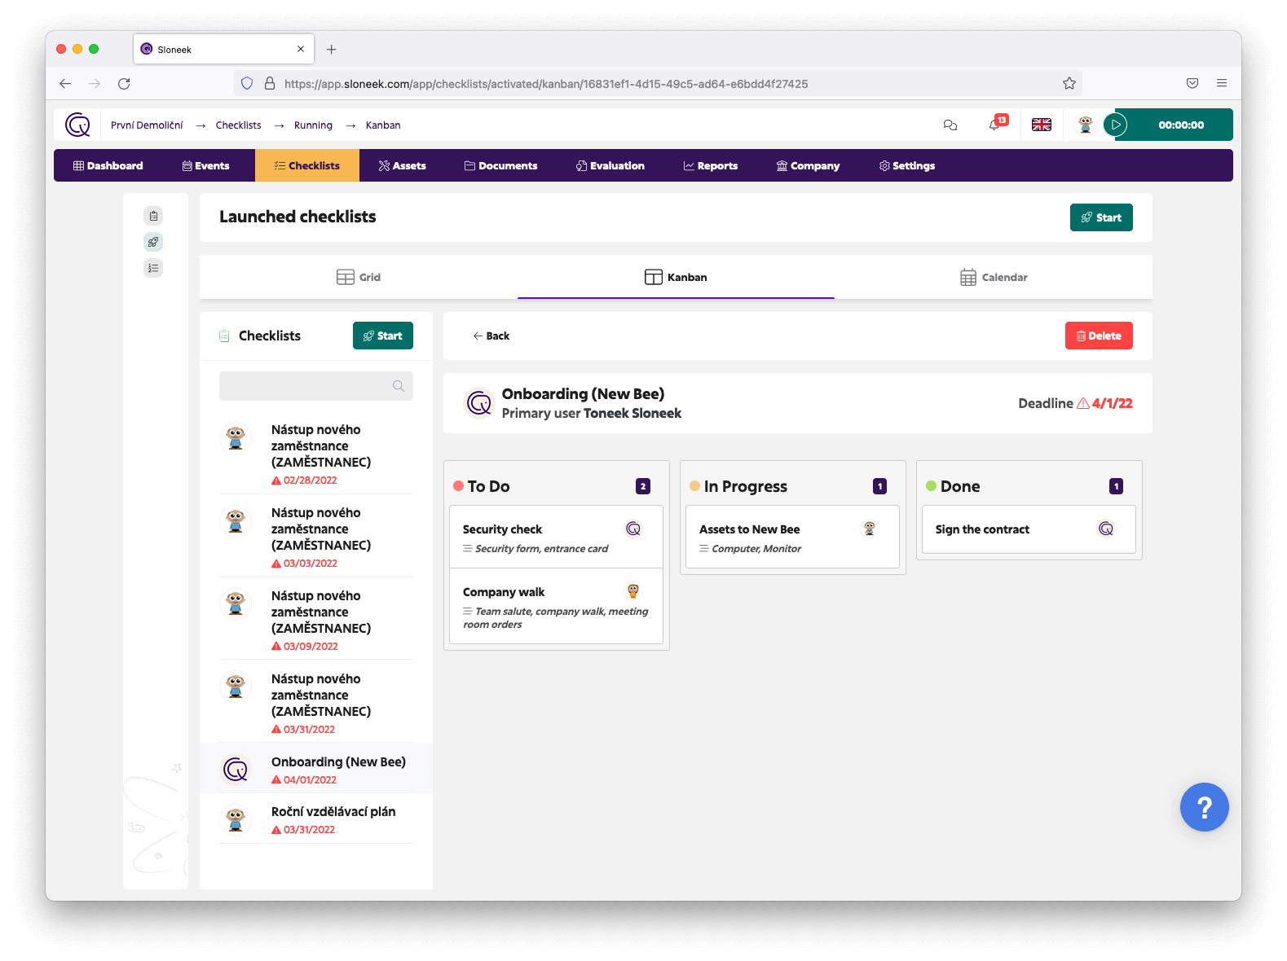The image size is (1287, 961).
Task: Click Start button in Launched checklists header
Action: coord(1101,217)
